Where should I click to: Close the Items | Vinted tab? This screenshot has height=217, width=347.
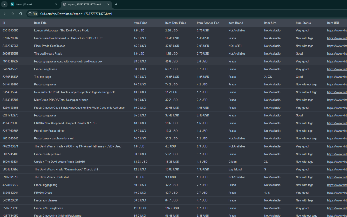(56, 4)
